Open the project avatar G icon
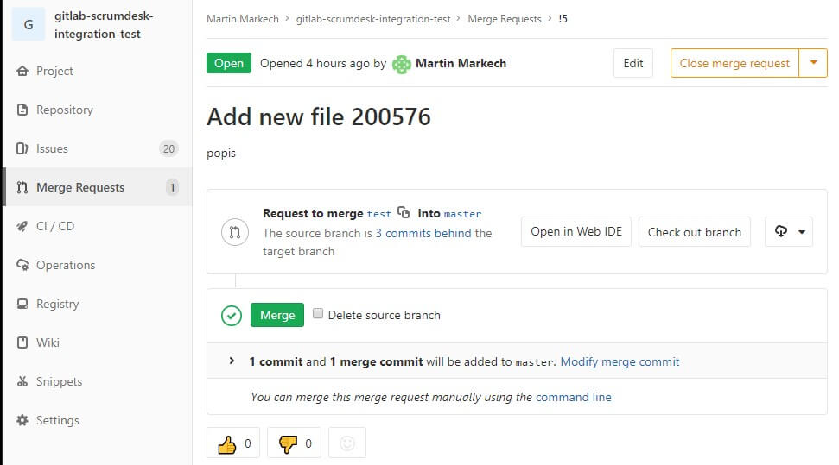 tap(29, 24)
